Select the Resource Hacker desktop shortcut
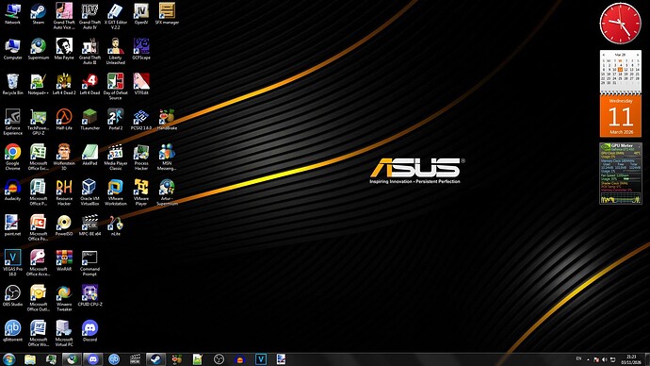This screenshot has height=366, width=650. tap(64, 192)
